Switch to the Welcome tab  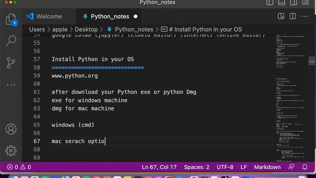pos(49,16)
